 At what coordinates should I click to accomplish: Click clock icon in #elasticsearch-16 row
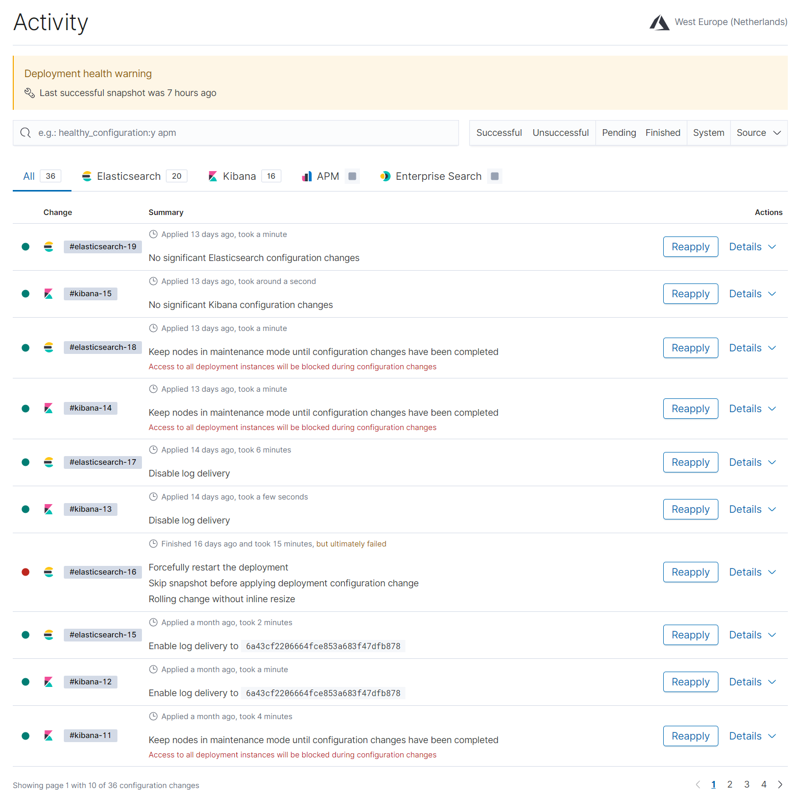coord(153,543)
